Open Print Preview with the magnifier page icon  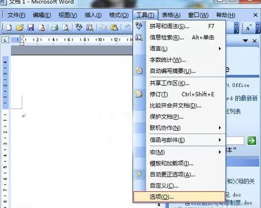66,28
